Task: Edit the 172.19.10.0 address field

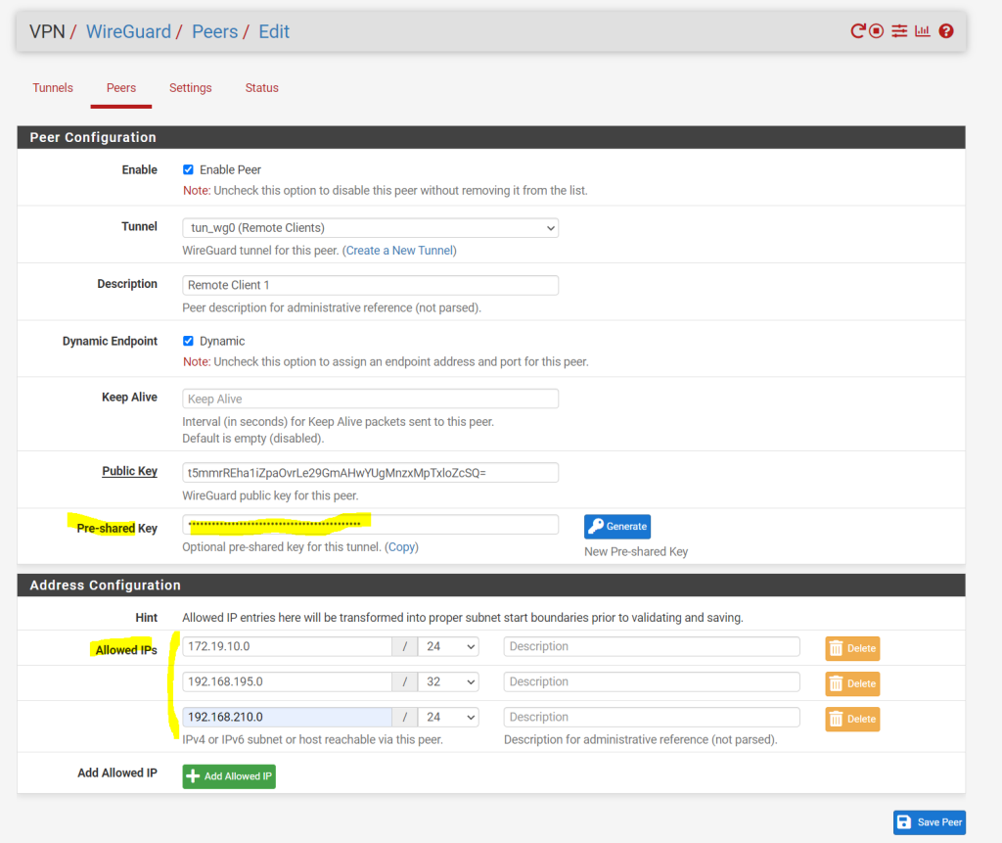Action: [287, 646]
